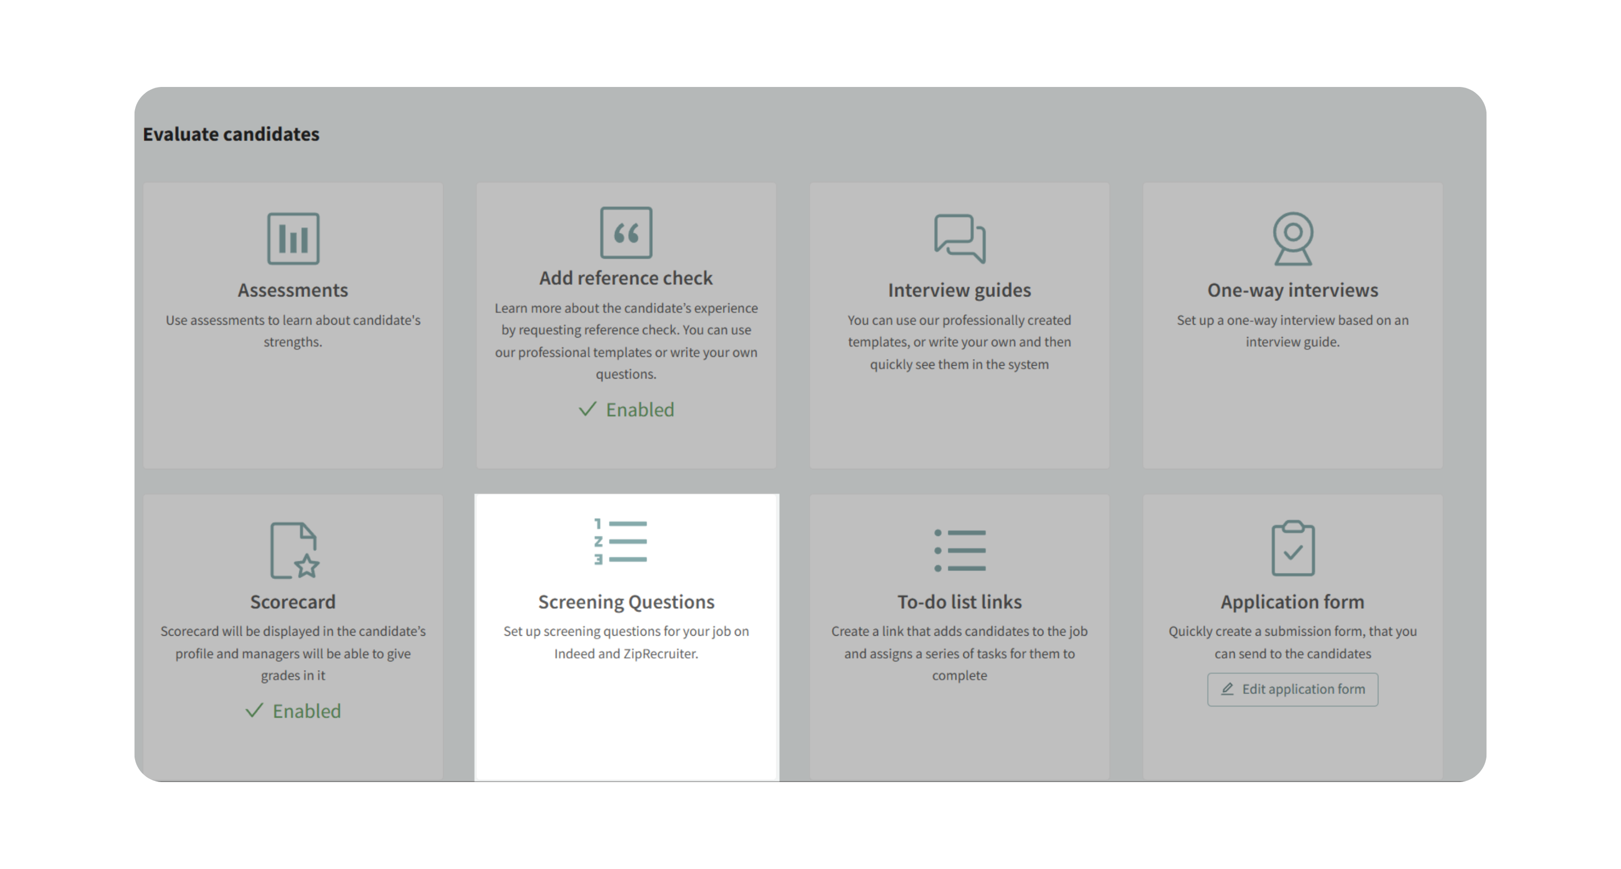This screenshot has width=1621, height=869.
Task: Select the One-way interviews heading
Action: click(x=1292, y=290)
